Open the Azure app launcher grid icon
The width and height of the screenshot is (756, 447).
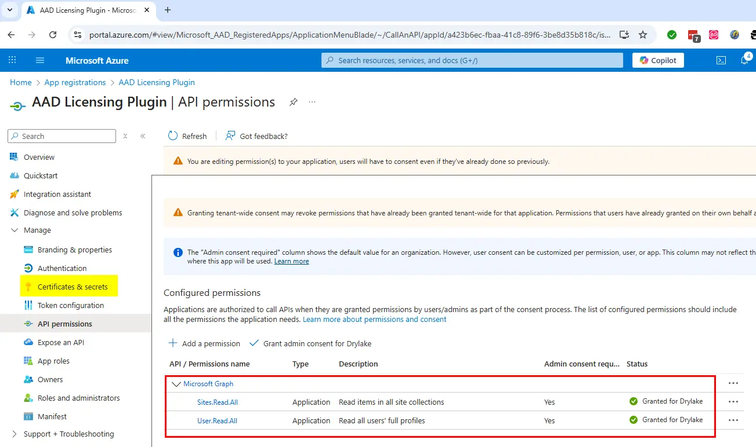pyautogui.click(x=12, y=60)
